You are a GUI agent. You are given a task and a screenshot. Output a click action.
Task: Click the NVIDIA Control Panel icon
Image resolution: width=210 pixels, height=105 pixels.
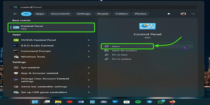[16, 40]
